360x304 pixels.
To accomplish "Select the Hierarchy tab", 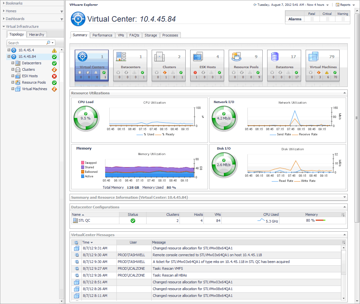I will coord(37,34).
